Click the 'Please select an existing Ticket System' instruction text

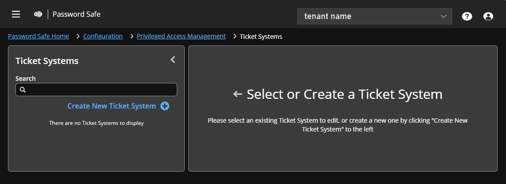[338, 125]
